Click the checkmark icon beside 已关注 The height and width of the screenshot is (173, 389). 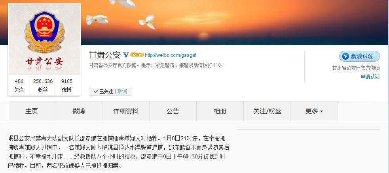click(x=96, y=91)
